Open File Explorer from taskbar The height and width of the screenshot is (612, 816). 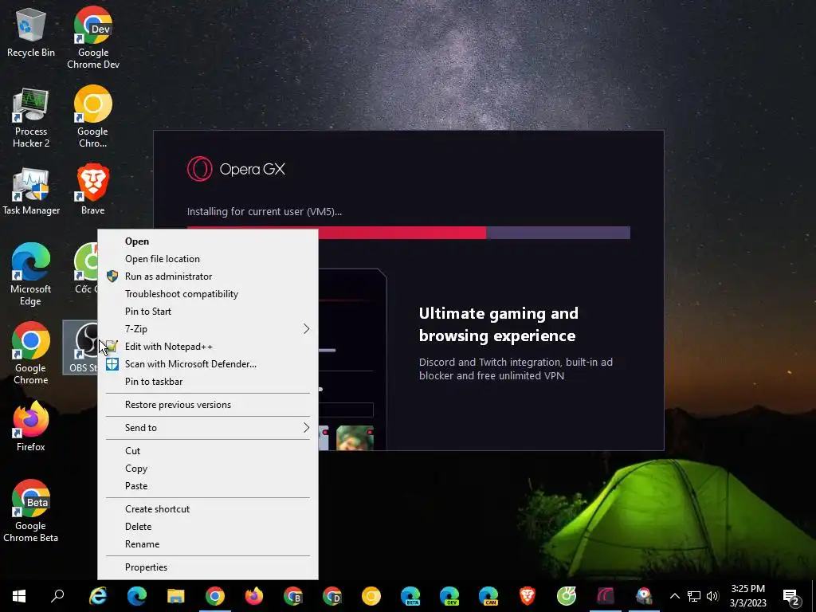(175, 596)
